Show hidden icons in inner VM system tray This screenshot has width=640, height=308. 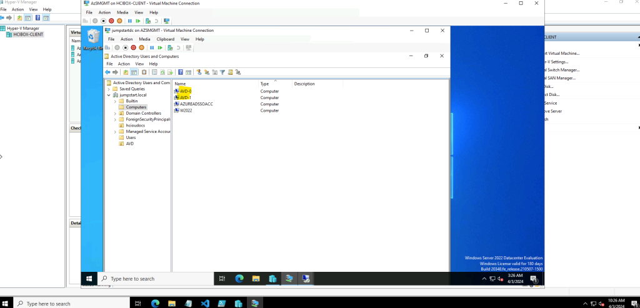pyautogui.click(x=484, y=279)
